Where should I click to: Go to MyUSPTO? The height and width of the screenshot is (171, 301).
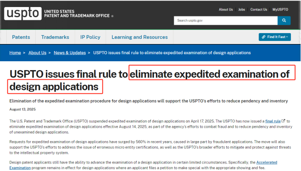[280, 9]
